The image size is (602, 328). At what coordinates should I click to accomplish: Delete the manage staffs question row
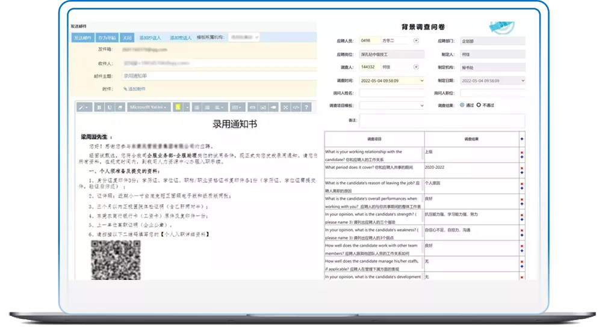coord(522,262)
